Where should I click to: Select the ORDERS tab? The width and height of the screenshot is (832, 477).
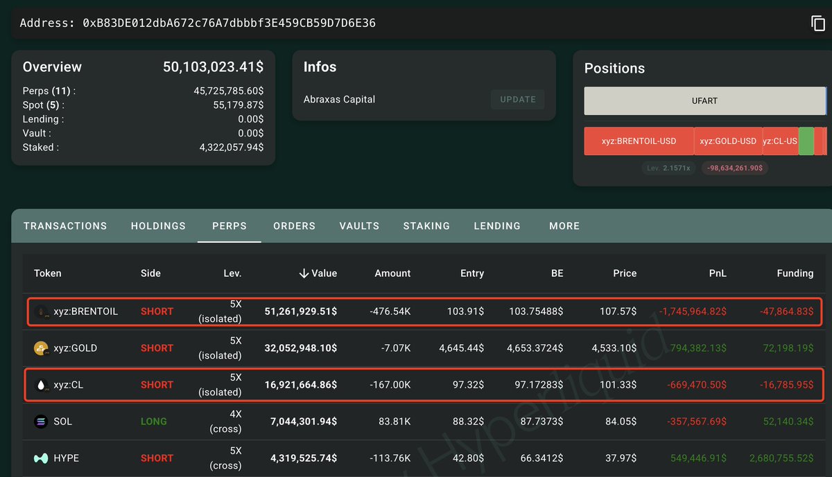point(294,226)
